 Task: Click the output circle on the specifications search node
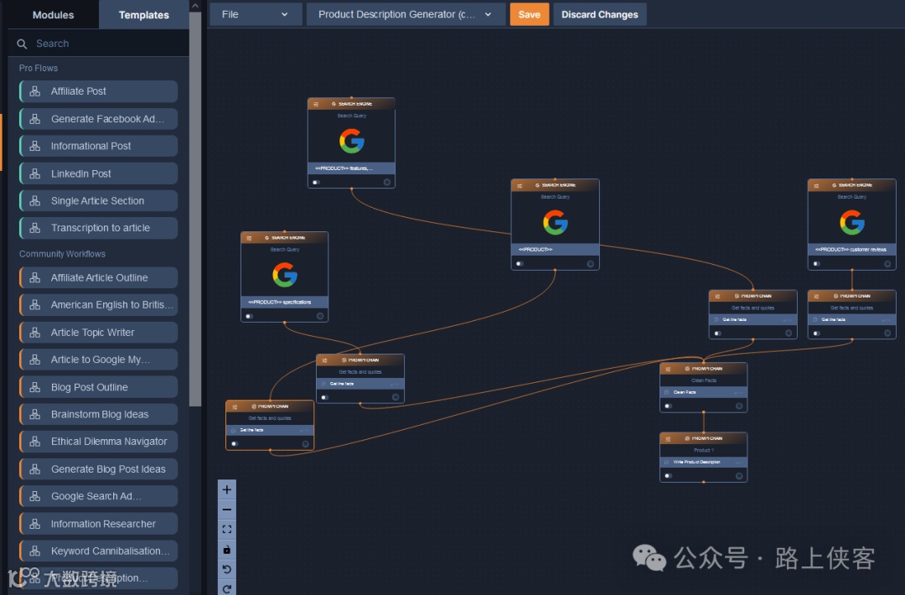pyautogui.click(x=320, y=316)
